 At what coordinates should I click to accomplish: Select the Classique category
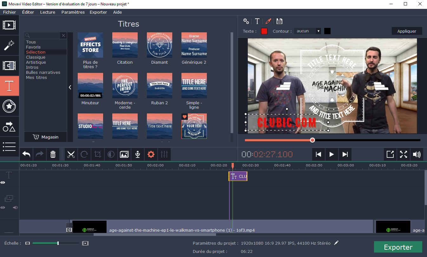click(36, 57)
